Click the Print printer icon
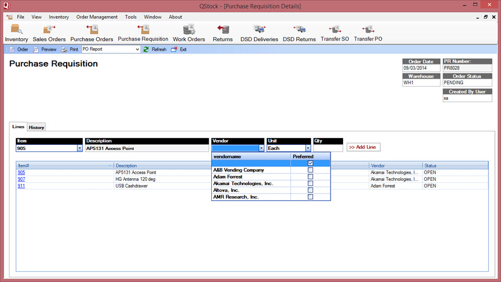 [x=64, y=50]
